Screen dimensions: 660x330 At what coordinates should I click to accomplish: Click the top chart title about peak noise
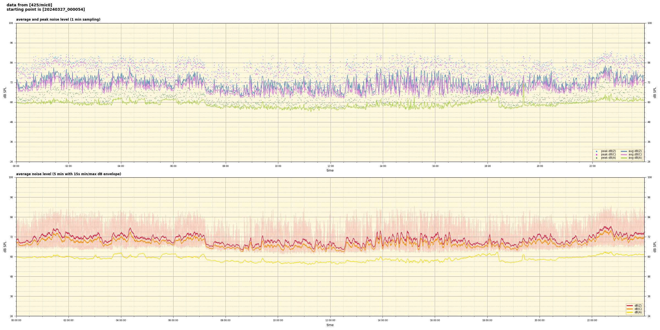58,20
